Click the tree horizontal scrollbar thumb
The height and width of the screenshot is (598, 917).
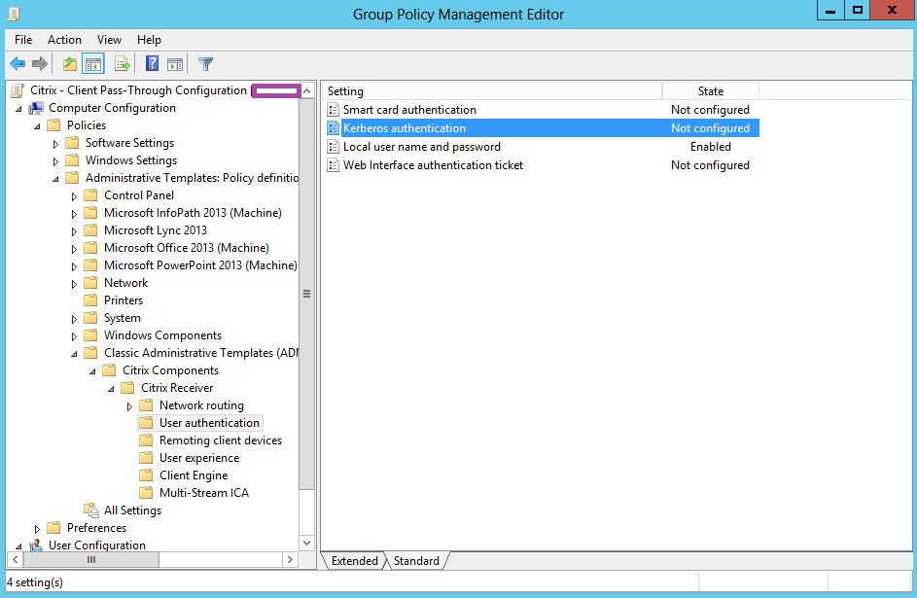[91, 560]
